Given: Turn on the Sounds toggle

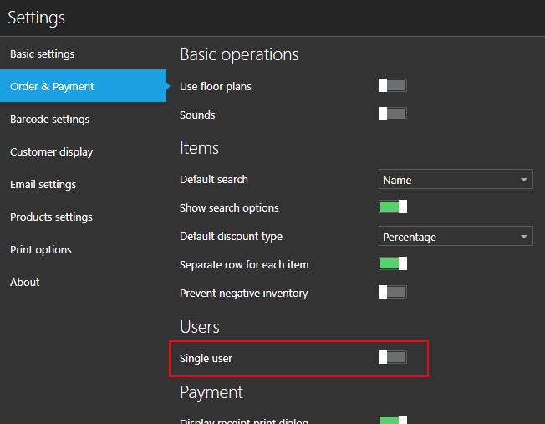Looking at the screenshot, I should pos(392,115).
